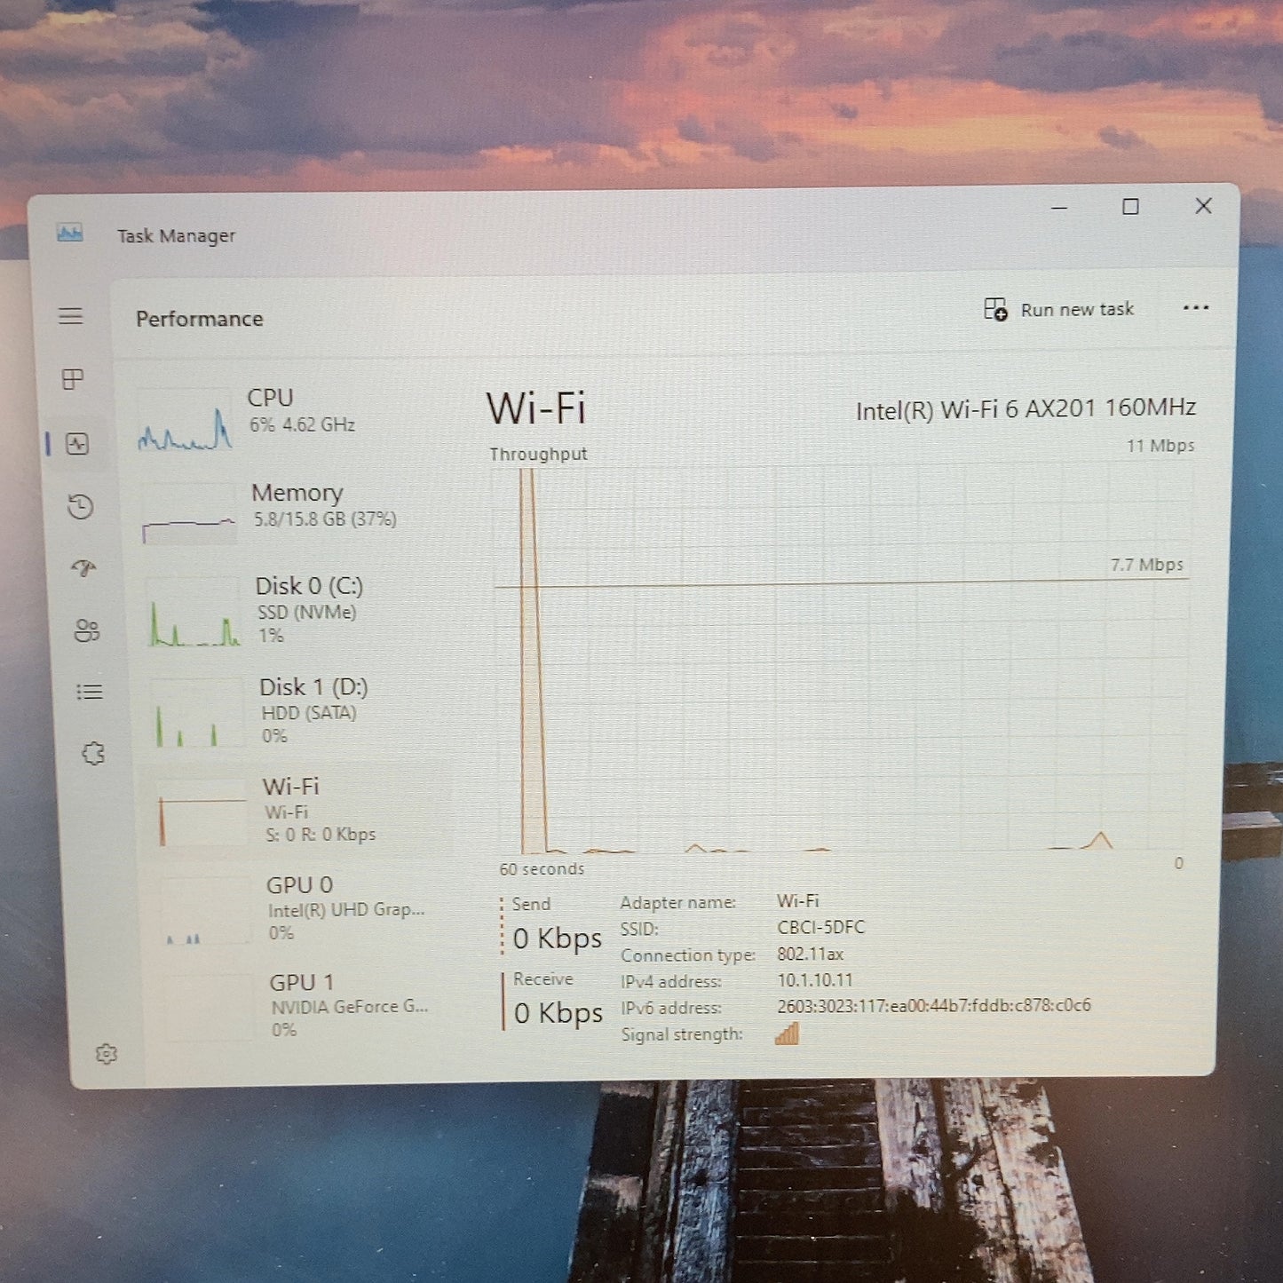Click the IPv6 address value
Viewport: 1283px width, 1283px height.
(x=934, y=1005)
